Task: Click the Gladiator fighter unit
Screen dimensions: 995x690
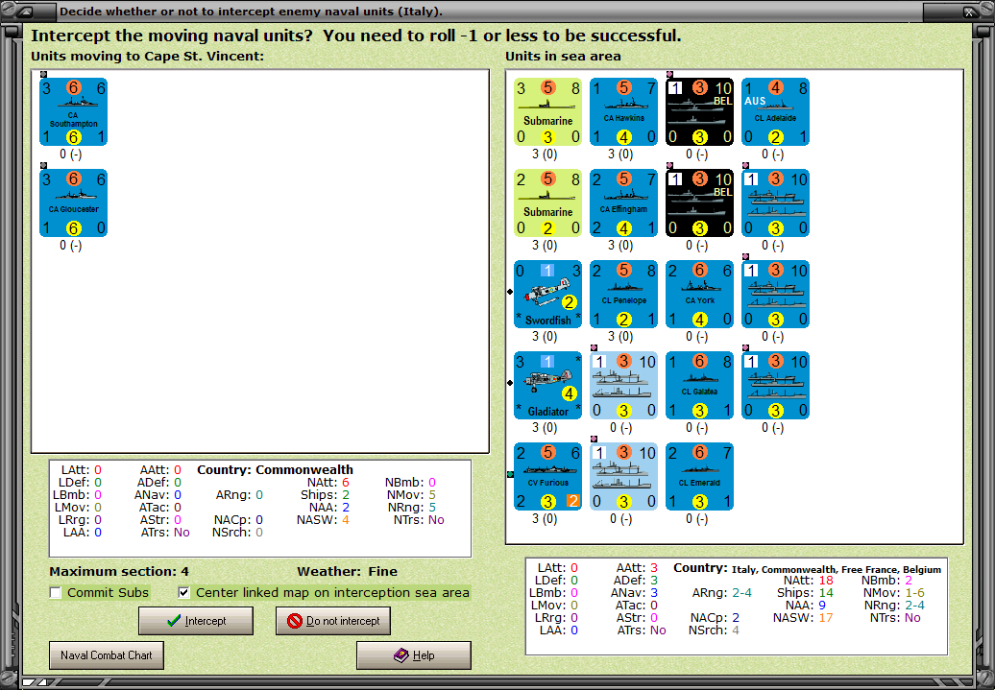Action: 547,385
